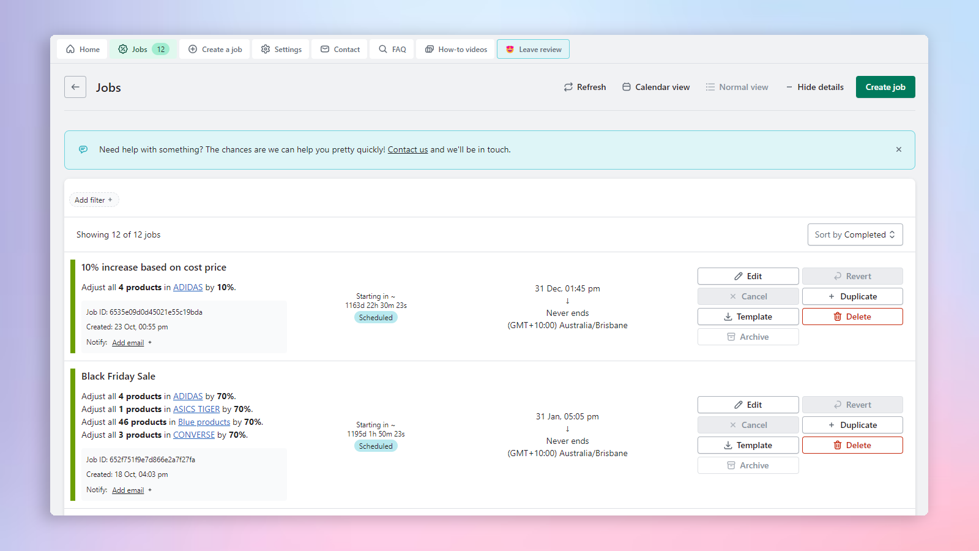
Task: Open the ASICS TIGER collection link
Action: pyautogui.click(x=196, y=410)
